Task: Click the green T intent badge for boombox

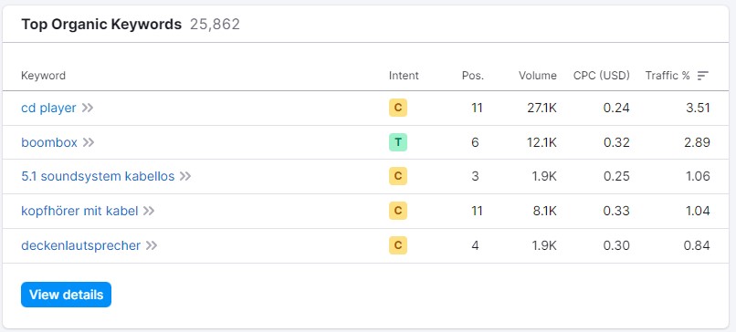Action: pos(397,142)
